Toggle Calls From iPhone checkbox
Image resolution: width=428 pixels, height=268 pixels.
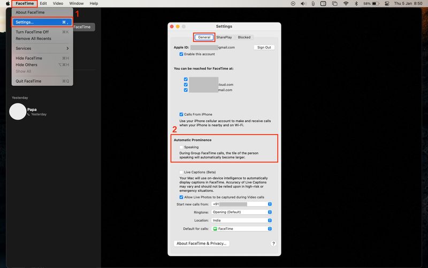(x=181, y=114)
